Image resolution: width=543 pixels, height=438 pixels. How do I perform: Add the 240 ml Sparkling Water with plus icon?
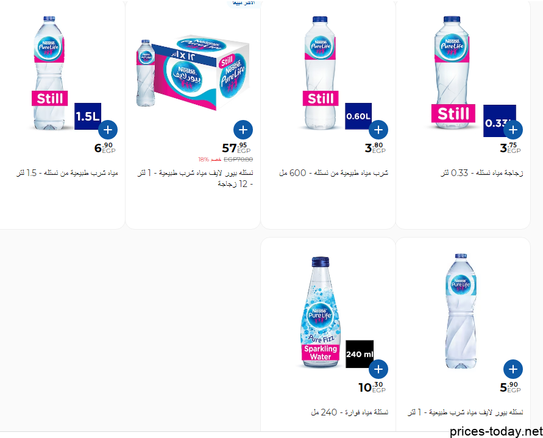pyautogui.click(x=378, y=369)
